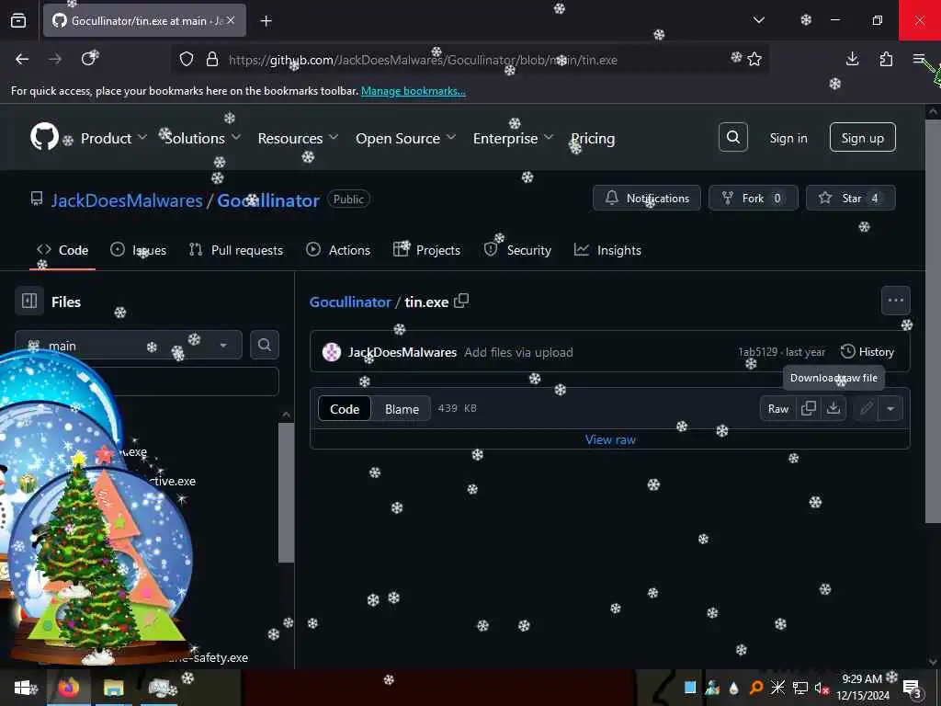Open the Issues tab

tap(139, 250)
